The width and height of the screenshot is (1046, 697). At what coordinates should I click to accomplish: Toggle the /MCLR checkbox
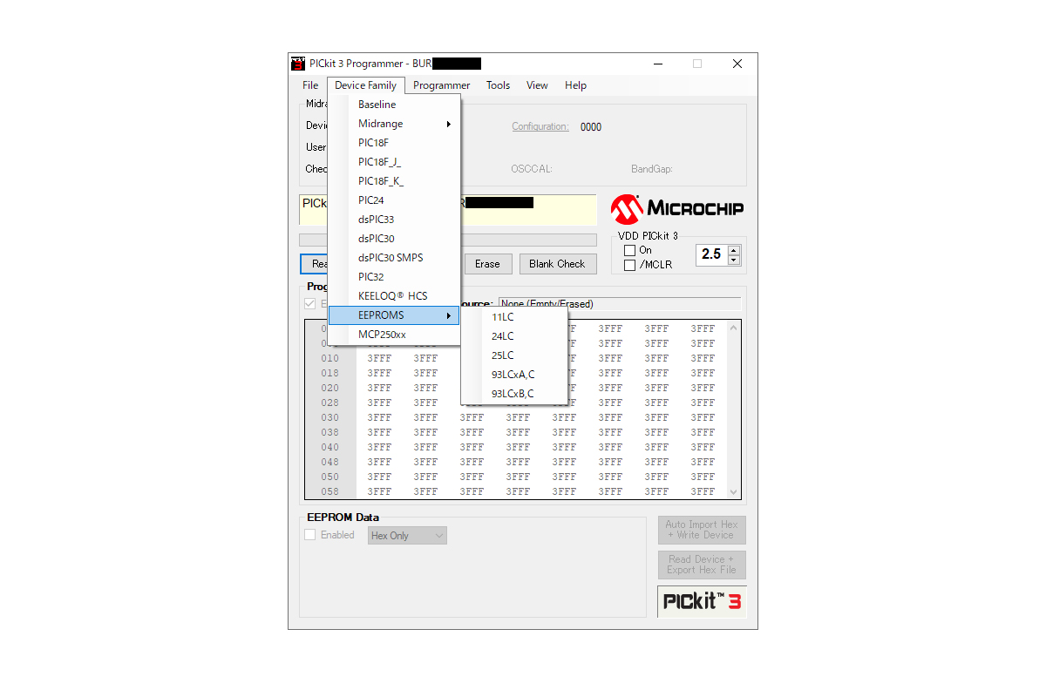click(629, 265)
